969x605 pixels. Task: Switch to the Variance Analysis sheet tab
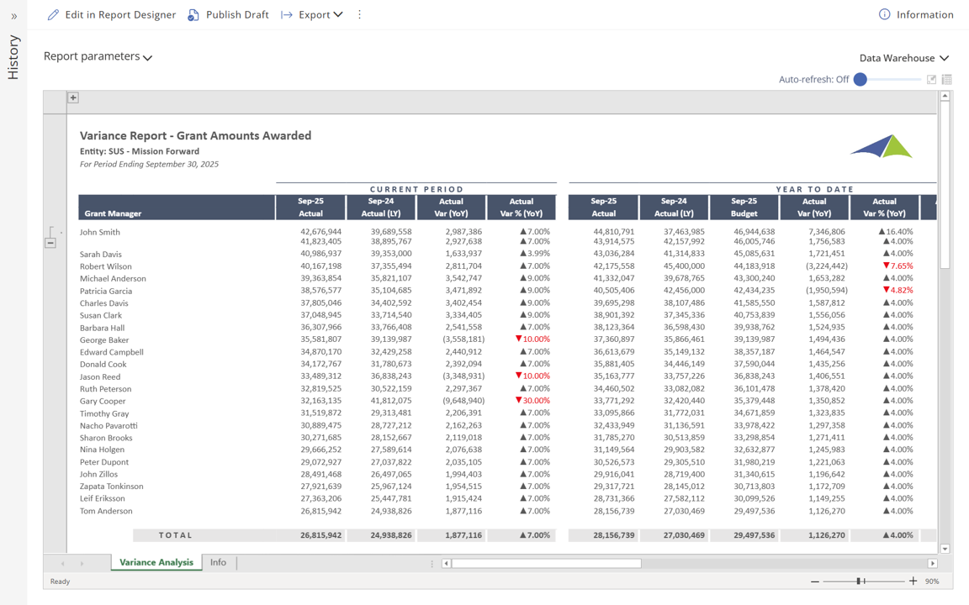click(156, 562)
